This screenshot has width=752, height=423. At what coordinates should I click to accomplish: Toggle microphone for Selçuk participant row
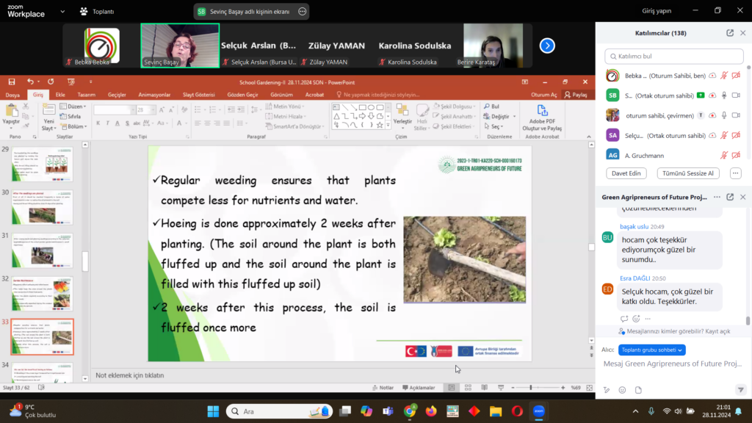click(x=724, y=135)
